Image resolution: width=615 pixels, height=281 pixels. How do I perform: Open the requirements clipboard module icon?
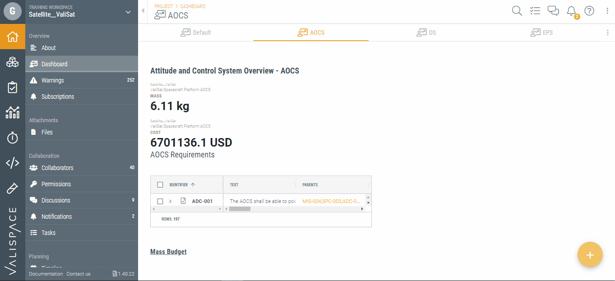(x=13, y=88)
